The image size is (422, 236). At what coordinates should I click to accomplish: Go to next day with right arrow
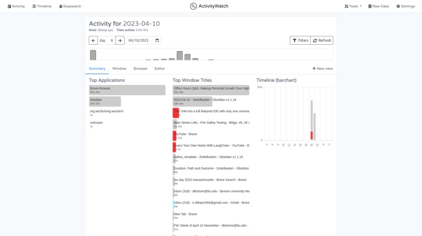pos(120,41)
